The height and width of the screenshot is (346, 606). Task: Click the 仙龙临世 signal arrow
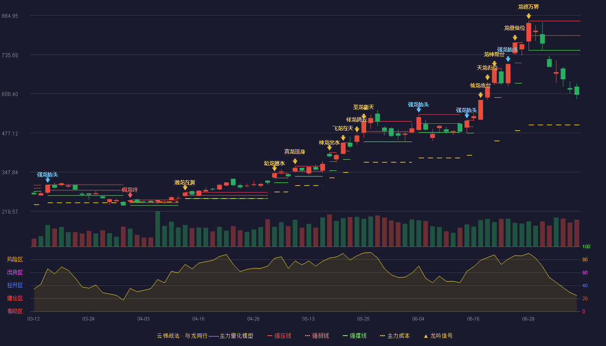click(x=480, y=95)
